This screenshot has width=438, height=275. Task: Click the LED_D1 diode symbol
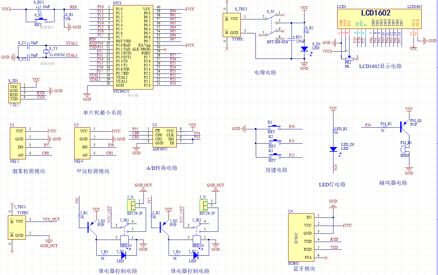coord(333,149)
